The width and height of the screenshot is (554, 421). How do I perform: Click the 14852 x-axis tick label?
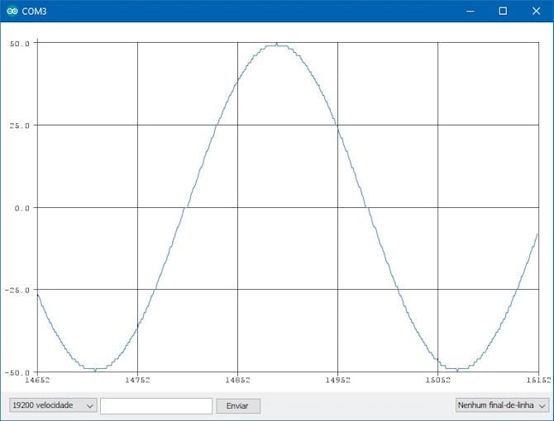click(237, 381)
